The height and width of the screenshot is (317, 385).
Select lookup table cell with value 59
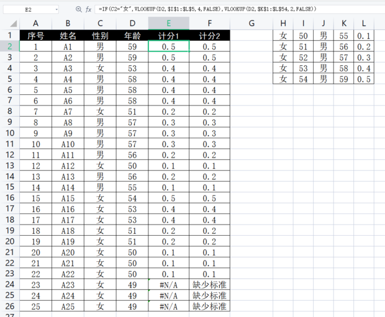point(344,79)
